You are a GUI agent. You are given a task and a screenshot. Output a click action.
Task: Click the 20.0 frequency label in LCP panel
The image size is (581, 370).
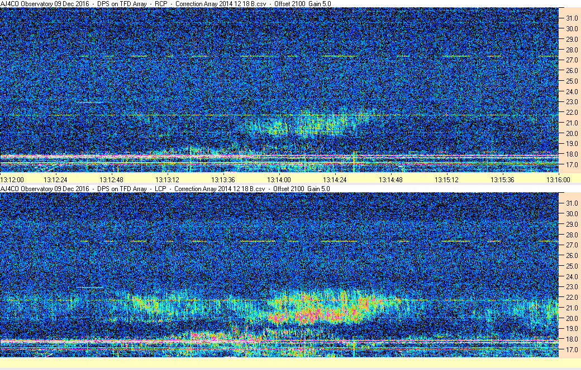click(x=572, y=318)
